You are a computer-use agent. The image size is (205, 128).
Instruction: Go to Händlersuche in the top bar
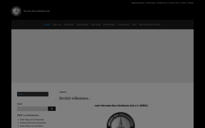pos(162,3)
